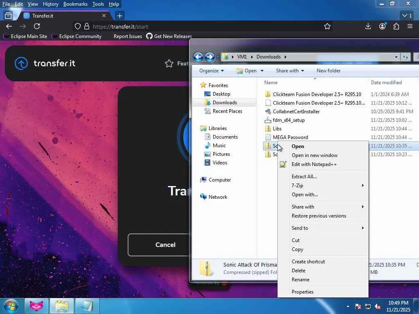The height and width of the screenshot is (314, 419).
Task: Open the Music library
Action: pyautogui.click(x=219, y=146)
